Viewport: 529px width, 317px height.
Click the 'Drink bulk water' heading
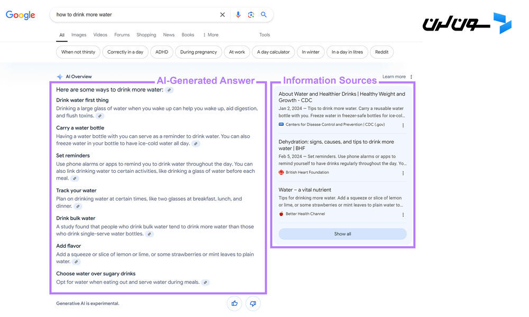pyautogui.click(x=76, y=218)
